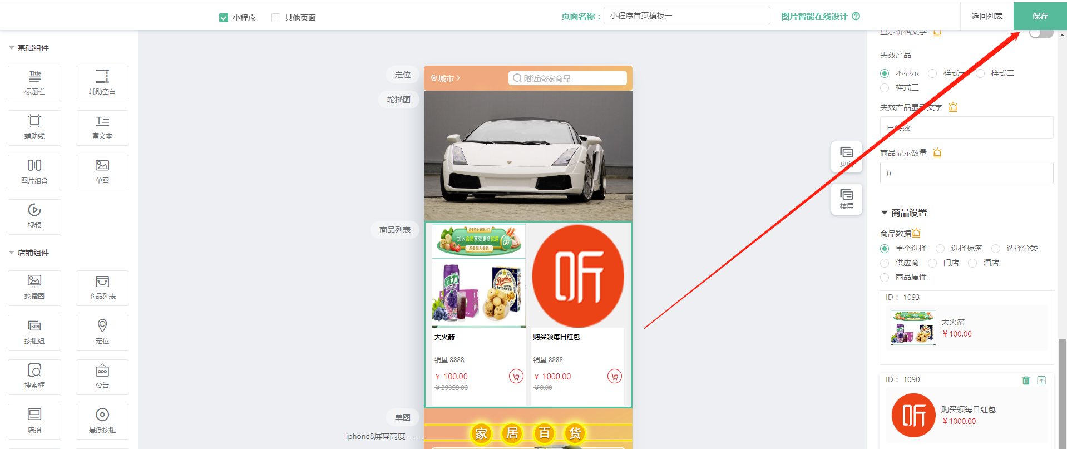Viewport: 1067px width, 449px height.
Task: Add the 悬浮按钮 floating button component
Action: click(x=102, y=421)
